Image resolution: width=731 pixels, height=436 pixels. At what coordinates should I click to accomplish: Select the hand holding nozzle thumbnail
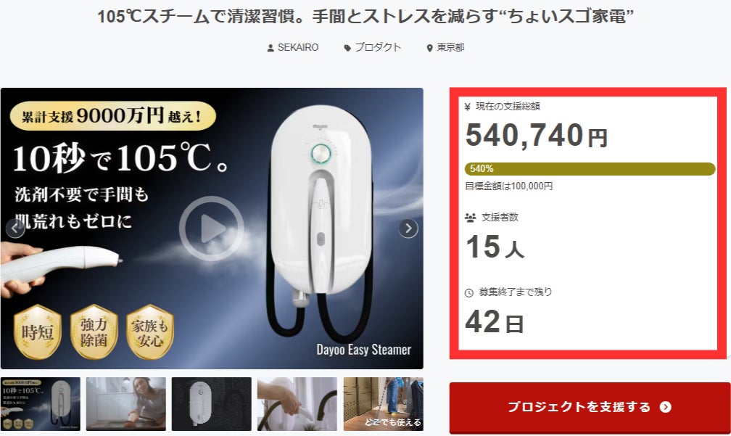pyautogui.click(x=297, y=404)
